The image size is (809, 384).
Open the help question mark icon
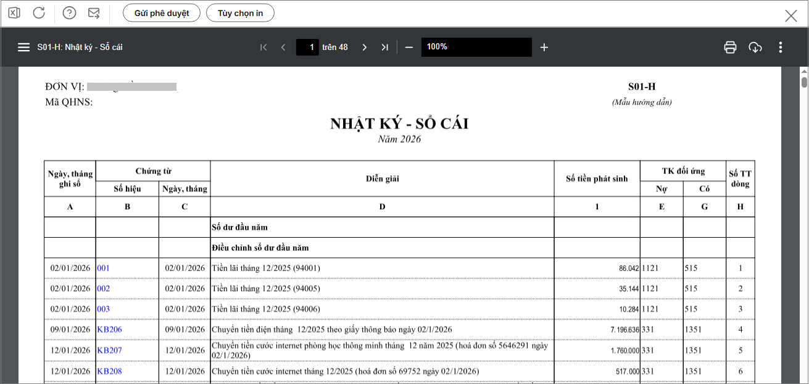pos(70,13)
